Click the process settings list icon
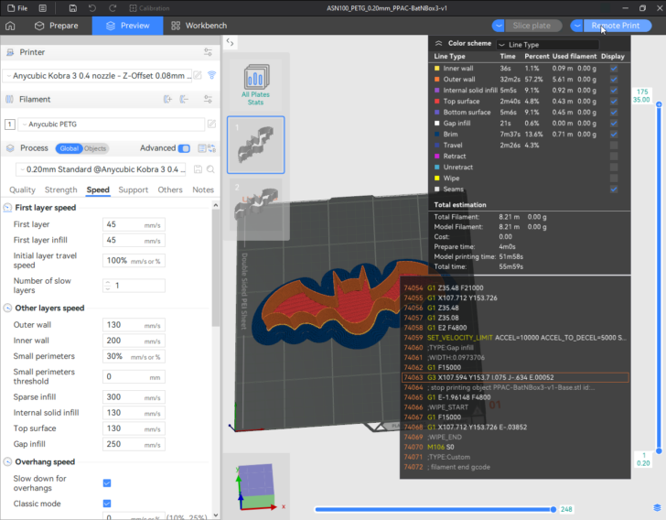Image resolution: width=666 pixels, height=520 pixels. (x=202, y=148)
